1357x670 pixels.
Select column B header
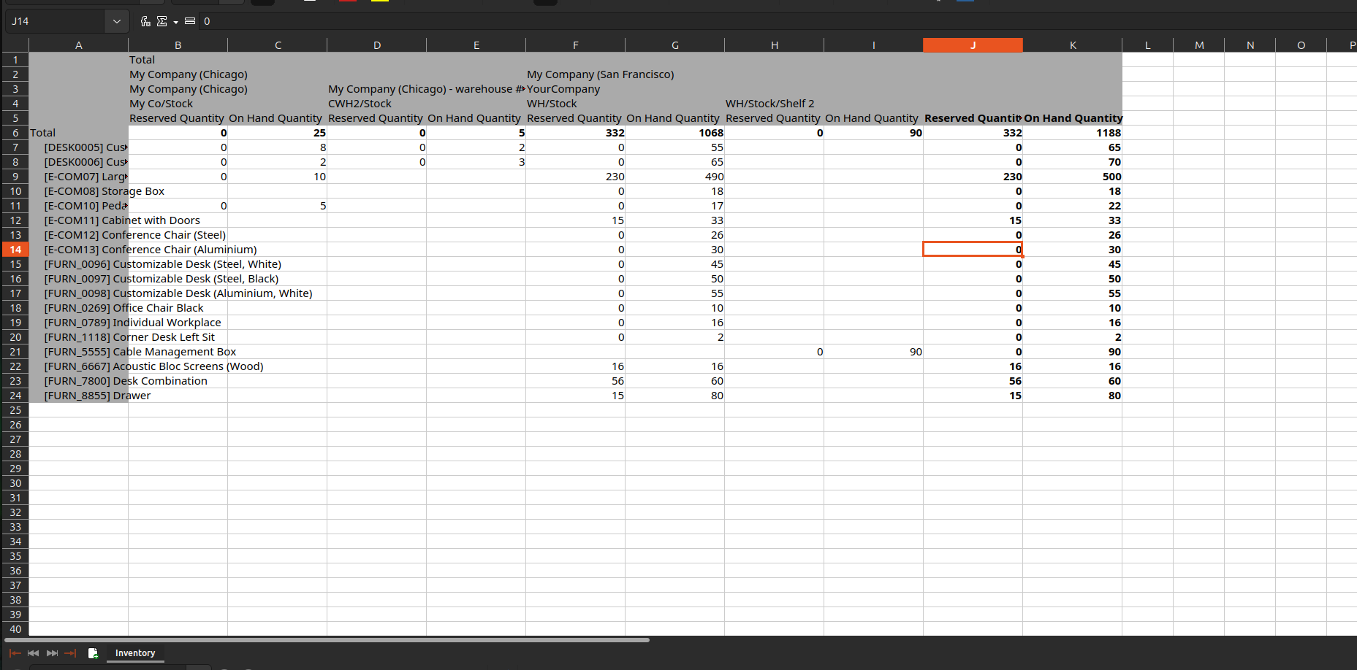point(178,45)
